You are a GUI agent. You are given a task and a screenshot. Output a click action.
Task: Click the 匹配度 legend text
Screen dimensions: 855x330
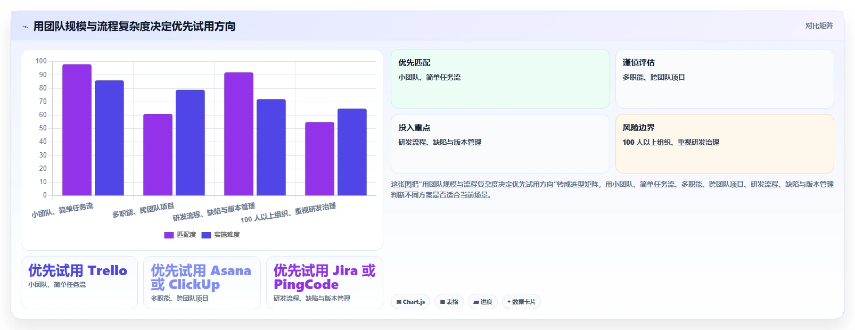point(186,235)
